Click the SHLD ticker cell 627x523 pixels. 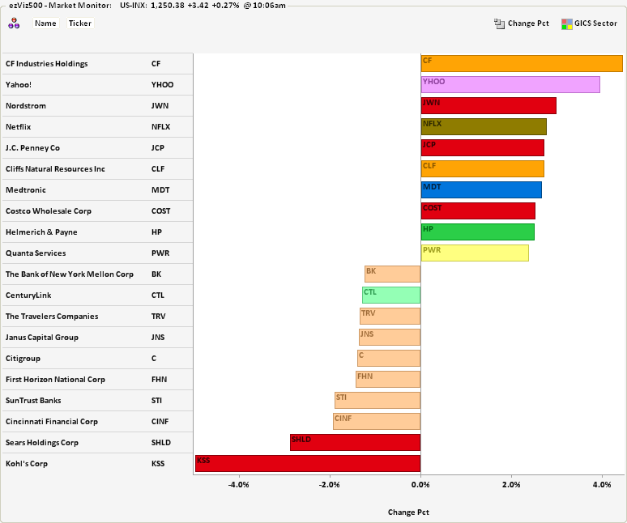click(x=160, y=442)
